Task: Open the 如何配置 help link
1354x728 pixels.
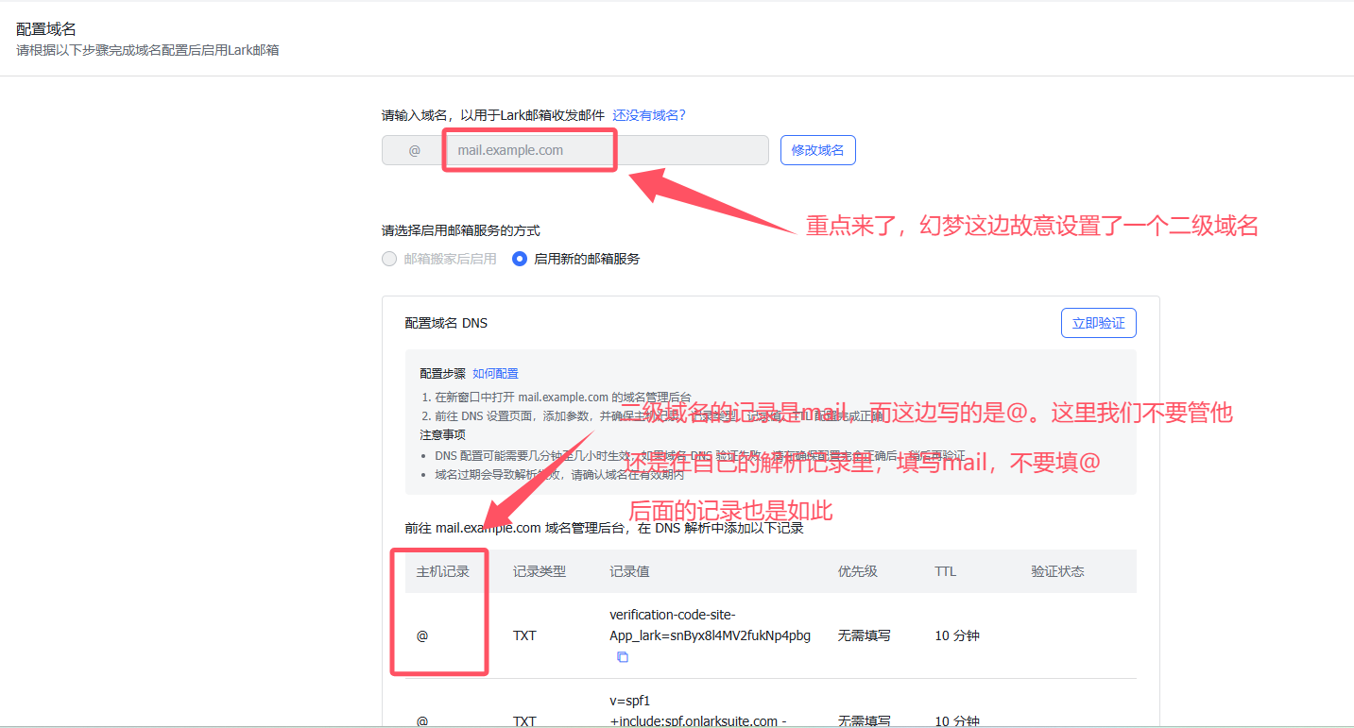Action: (x=495, y=374)
